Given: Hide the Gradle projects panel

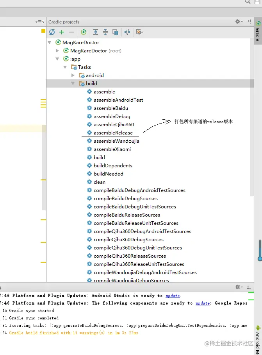Looking at the screenshot, I should [x=249, y=22].
